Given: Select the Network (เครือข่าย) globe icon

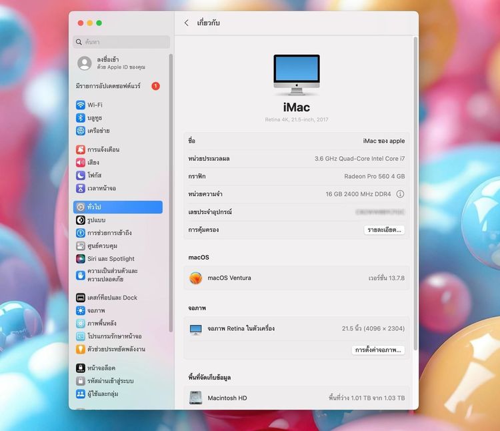Looking at the screenshot, I should 81,131.
